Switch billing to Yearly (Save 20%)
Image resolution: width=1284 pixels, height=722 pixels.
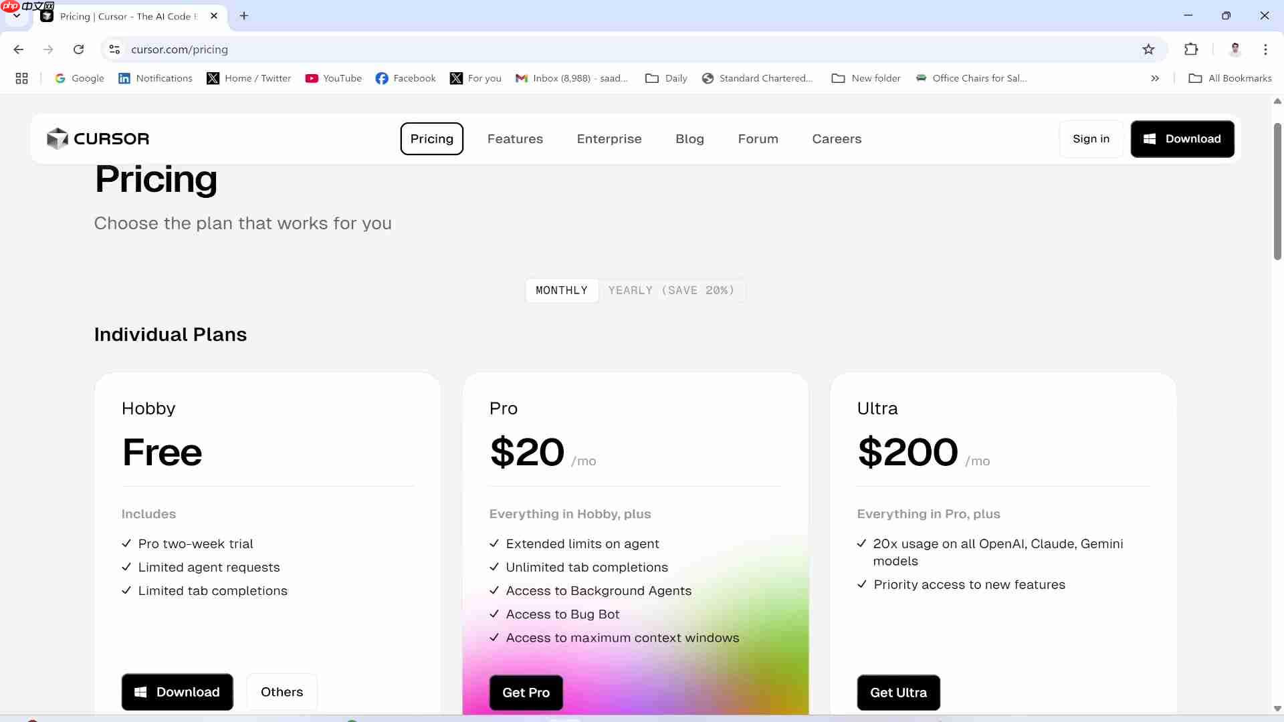pyautogui.click(x=672, y=290)
